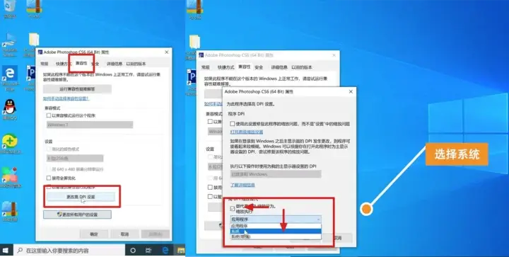Open 了解详细信息 link in DPI dialog
Viewport: 509px width, 257px height.
click(242, 185)
